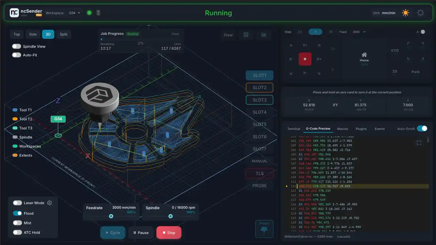
Task: Go to the top-left corner position
Action: (409, 44)
